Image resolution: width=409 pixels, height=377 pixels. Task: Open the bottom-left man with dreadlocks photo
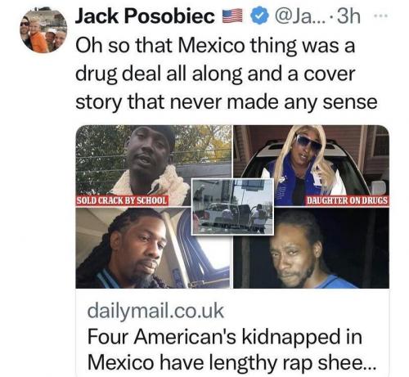(x=154, y=248)
